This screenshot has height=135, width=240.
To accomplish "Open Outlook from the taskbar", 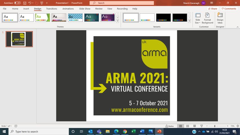I will 90,132.
